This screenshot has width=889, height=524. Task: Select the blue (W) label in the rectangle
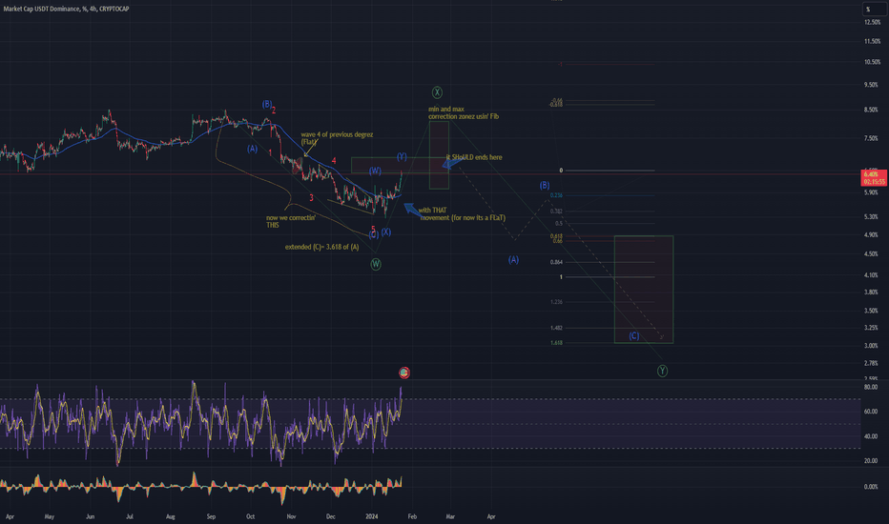coord(375,171)
